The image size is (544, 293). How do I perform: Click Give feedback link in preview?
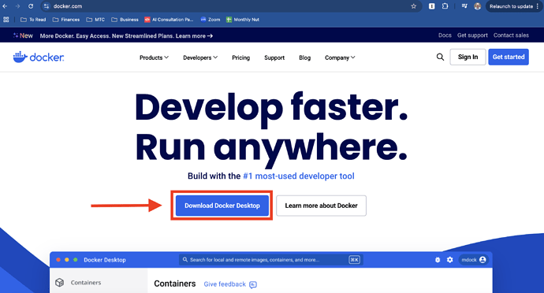pyautogui.click(x=230, y=284)
